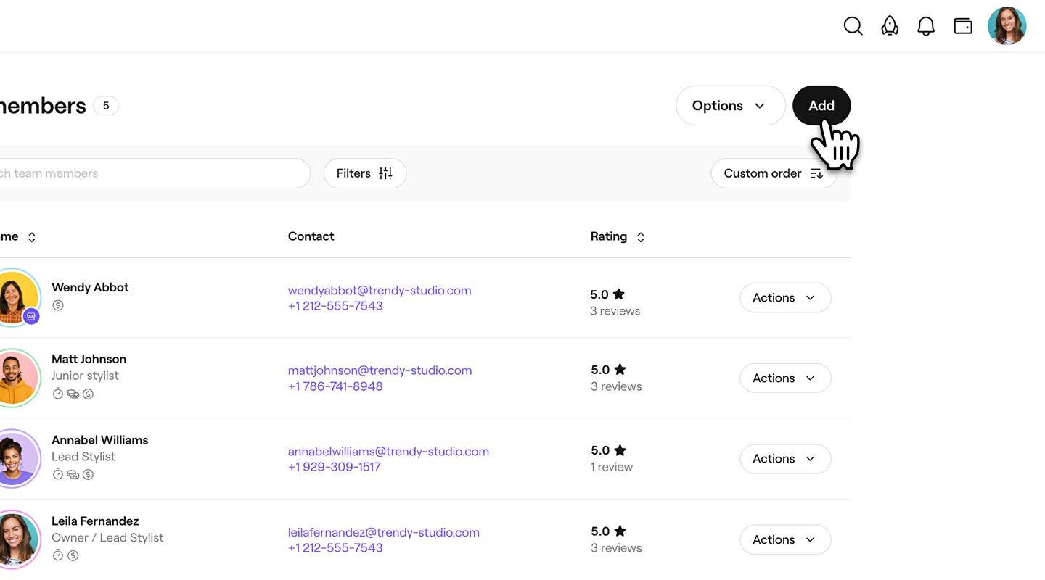Click the wallet icon in header
1045x580 pixels.
coord(963,26)
